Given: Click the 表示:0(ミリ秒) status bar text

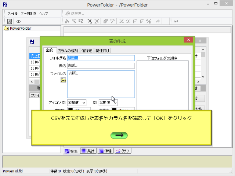Looking at the screenshot, I should click(x=97, y=171).
